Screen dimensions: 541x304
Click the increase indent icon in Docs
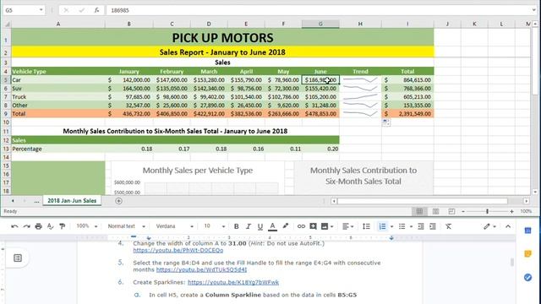click(x=432, y=226)
